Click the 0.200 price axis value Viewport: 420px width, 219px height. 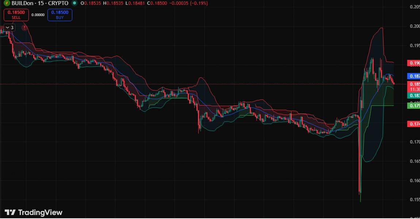pos(415,26)
